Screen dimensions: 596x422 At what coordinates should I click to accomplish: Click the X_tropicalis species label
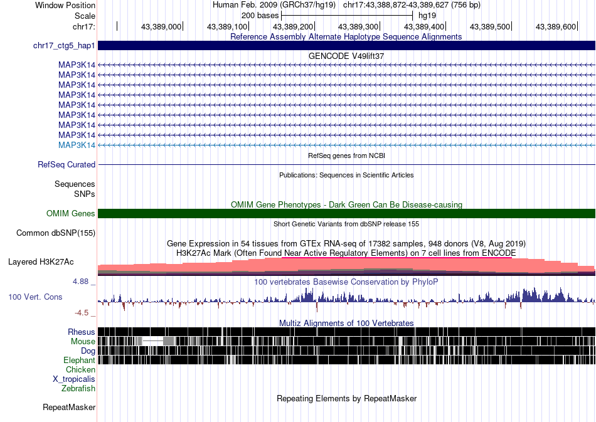[74, 379]
